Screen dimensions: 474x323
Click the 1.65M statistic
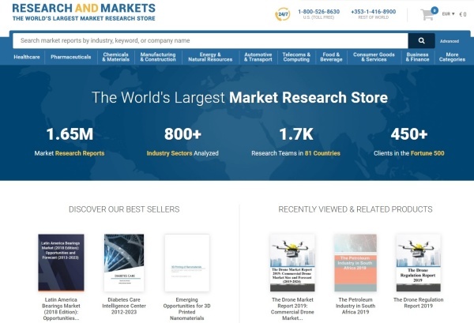click(70, 134)
